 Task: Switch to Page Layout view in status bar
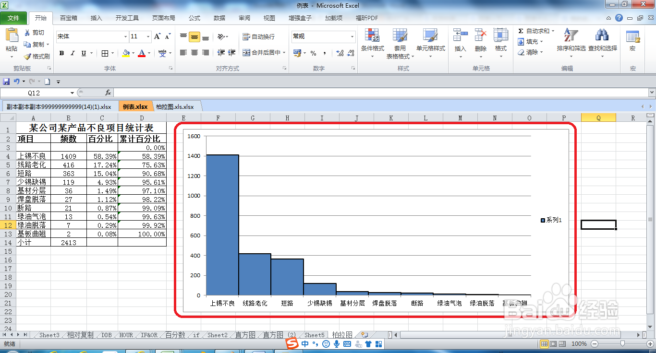pos(553,344)
